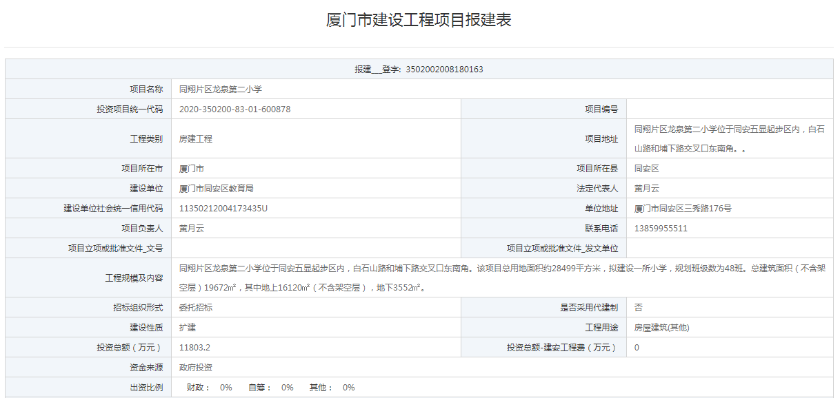
Task: Click the 项目编号 label
Action: coord(601,109)
